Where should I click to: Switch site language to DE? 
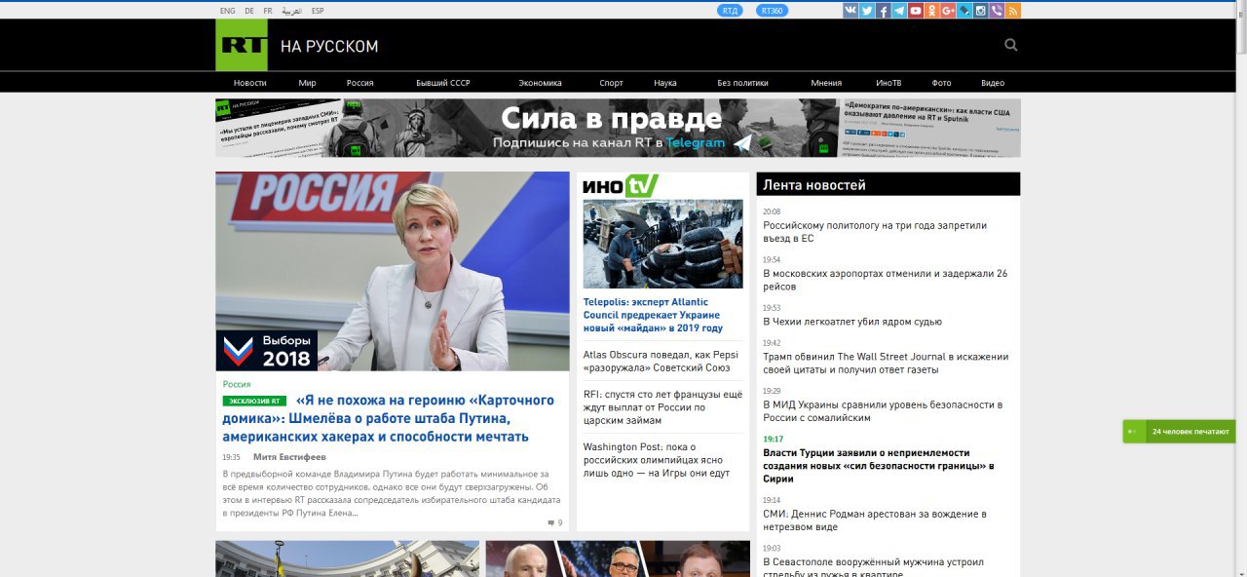[x=249, y=11]
